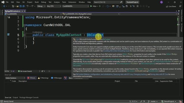Click the DemoProjects repository status item
184x103 pixels.
tap(168, 101)
